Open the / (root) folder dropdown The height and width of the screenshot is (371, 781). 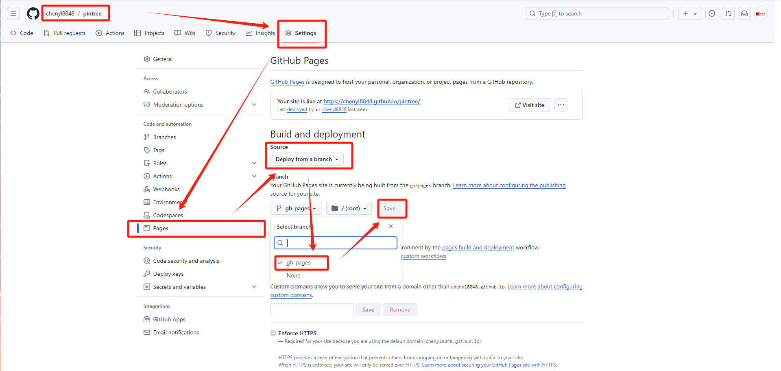(x=349, y=208)
